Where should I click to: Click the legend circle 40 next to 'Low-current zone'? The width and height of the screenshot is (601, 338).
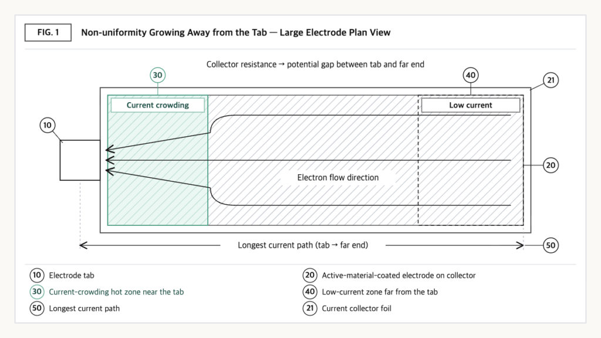pyautogui.click(x=310, y=292)
